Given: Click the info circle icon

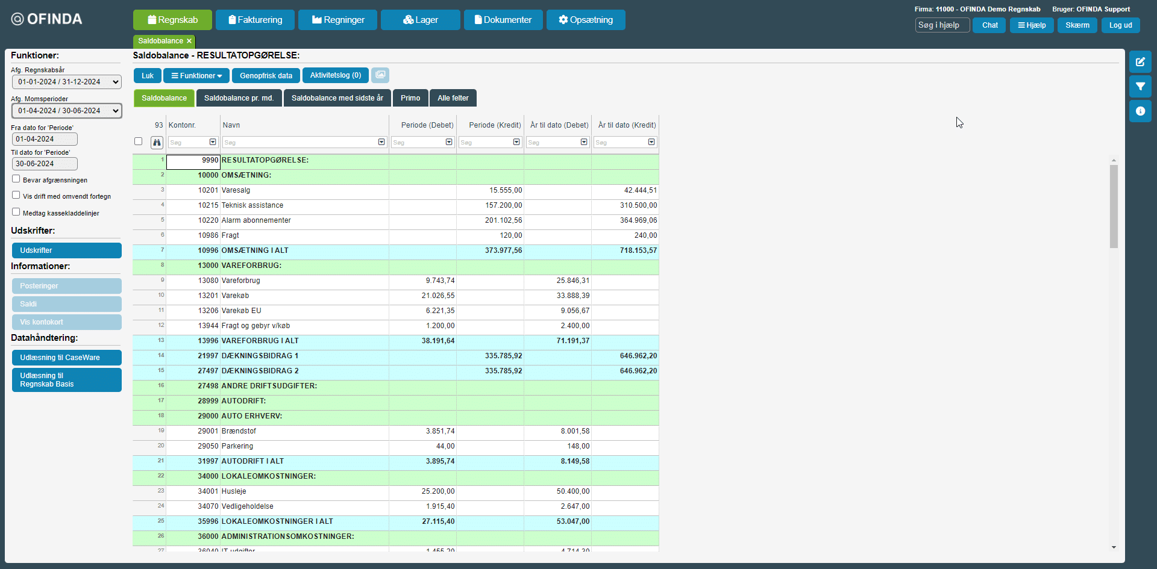Looking at the screenshot, I should click(x=1140, y=111).
